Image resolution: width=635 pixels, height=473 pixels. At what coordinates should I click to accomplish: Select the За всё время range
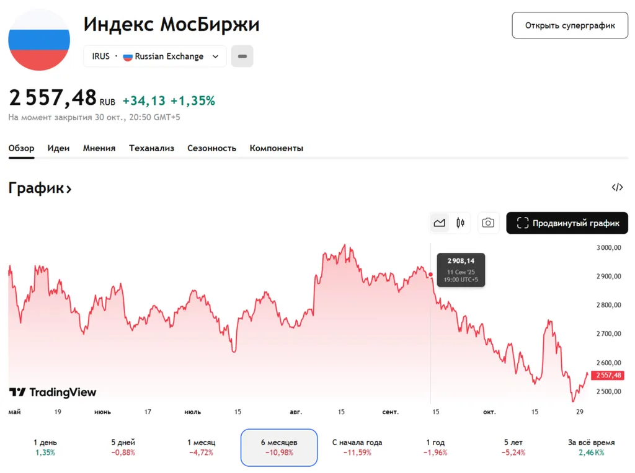point(591,447)
